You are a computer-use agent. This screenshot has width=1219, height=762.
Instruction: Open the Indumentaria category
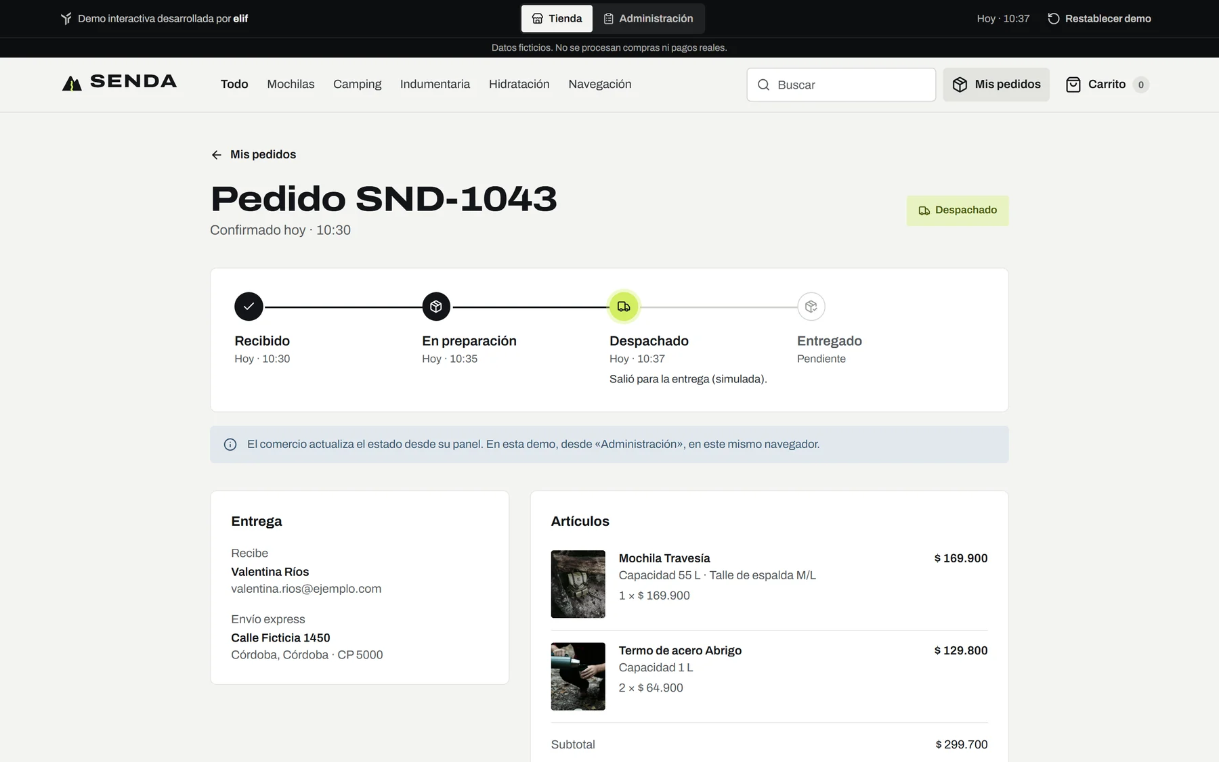435,85
